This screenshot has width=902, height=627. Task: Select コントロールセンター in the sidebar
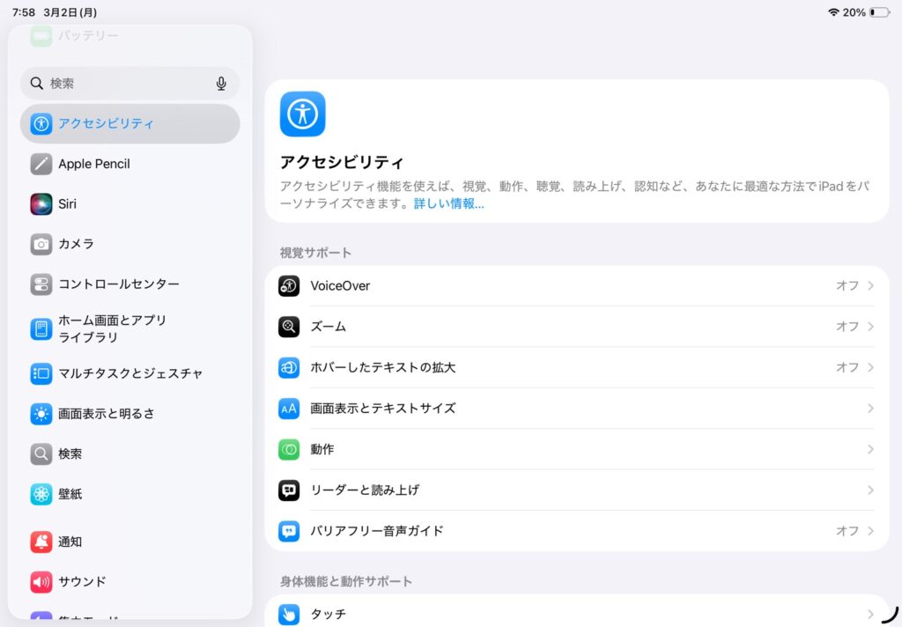coord(119,284)
